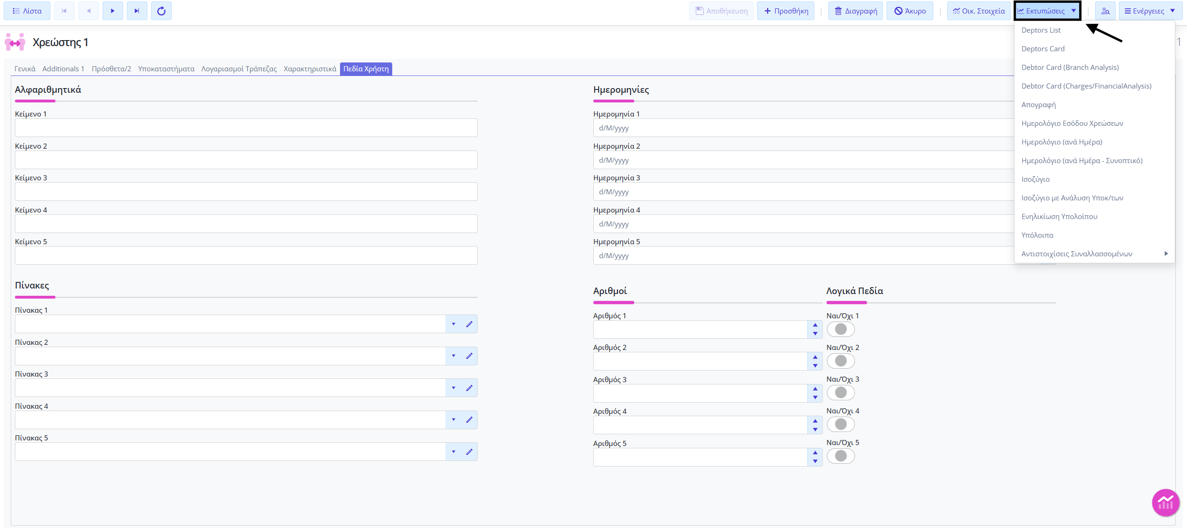Focus the Ημερομηνία 5 date field
The height and width of the screenshot is (528, 1187).
tap(803, 255)
